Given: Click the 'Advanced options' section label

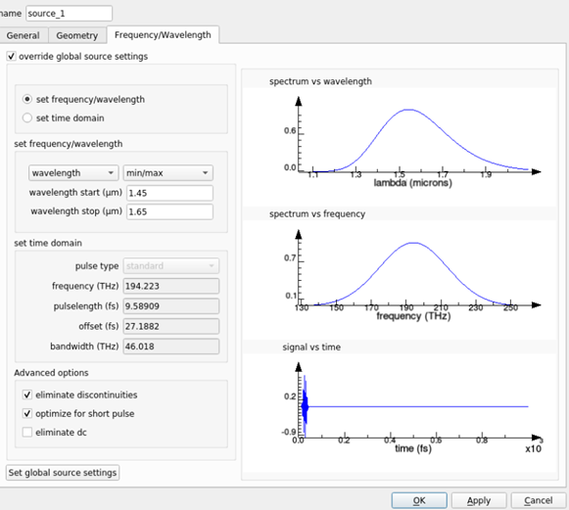Looking at the screenshot, I should (51, 373).
